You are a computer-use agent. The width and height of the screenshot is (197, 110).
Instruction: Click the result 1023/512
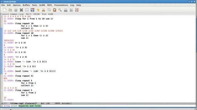click(9, 40)
